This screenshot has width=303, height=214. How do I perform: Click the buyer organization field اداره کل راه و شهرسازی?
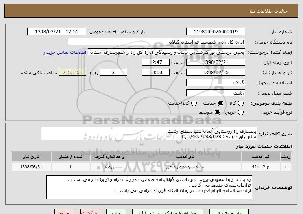[x=157, y=42]
